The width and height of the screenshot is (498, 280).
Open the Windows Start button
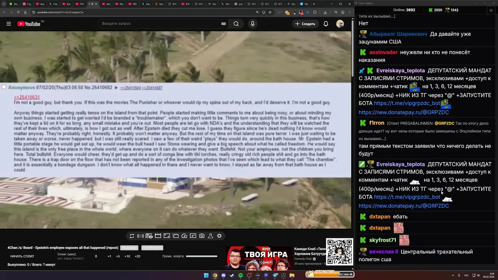pos(206,275)
